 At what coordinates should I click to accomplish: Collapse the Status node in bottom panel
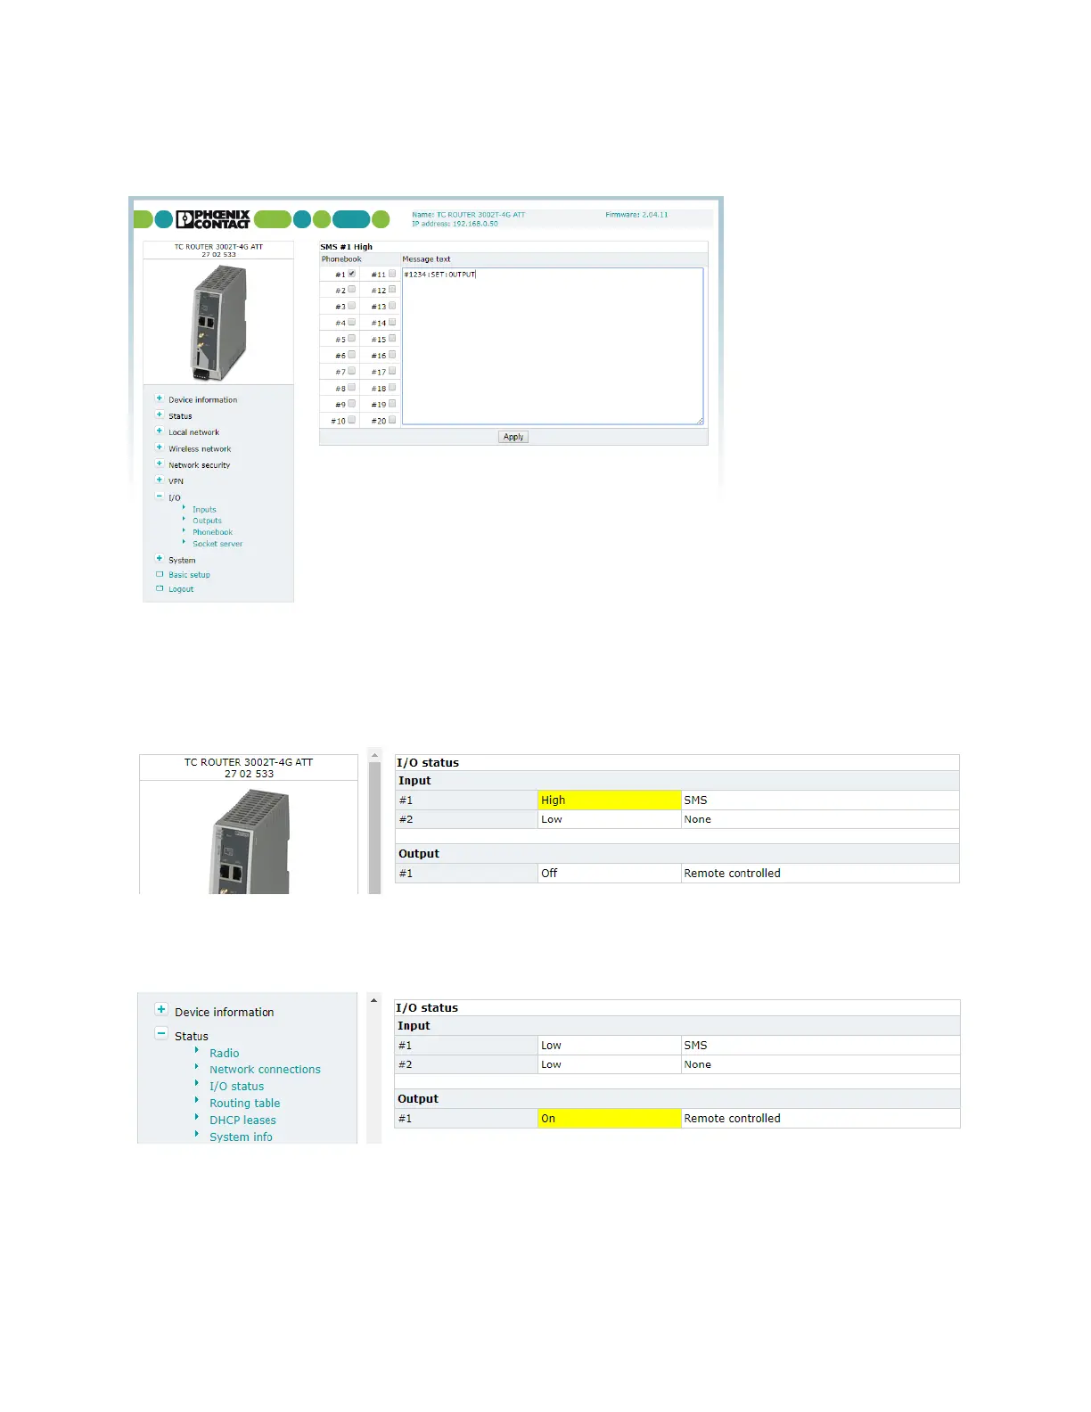pyautogui.click(x=161, y=1034)
